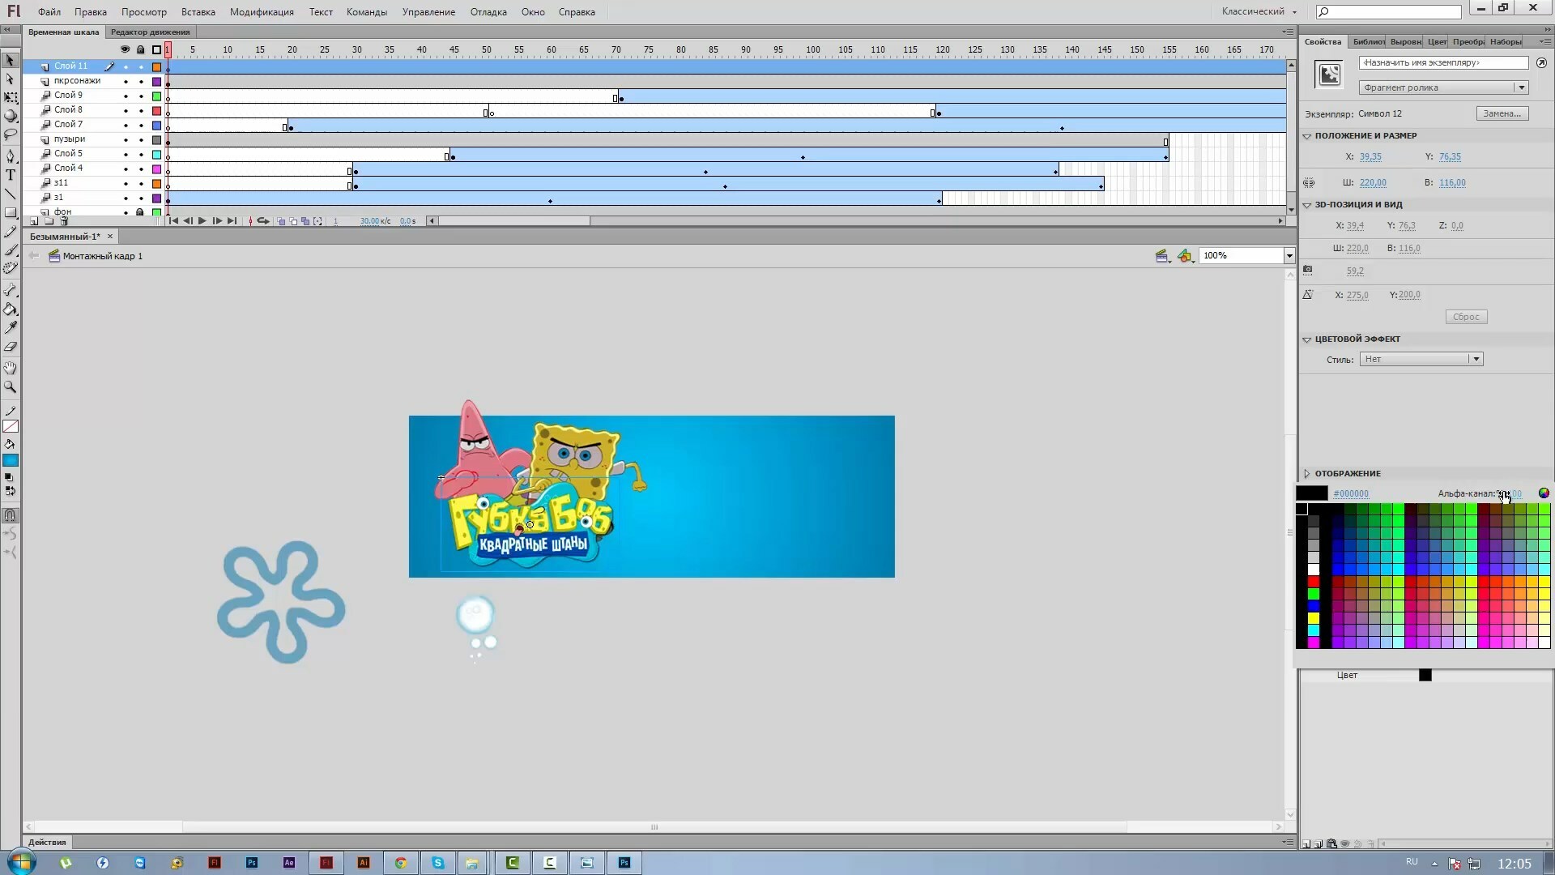Image resolution: width=1555 pixels, height=875 pixels.
Task: Open the Вставка menu
Action: pyautogui.click(x=198, y=12)
